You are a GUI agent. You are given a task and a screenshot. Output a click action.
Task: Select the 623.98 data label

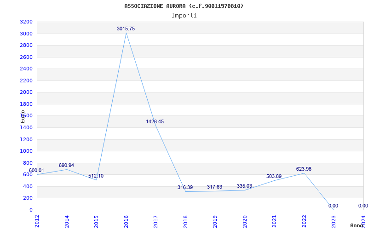(x=304, y=169)
